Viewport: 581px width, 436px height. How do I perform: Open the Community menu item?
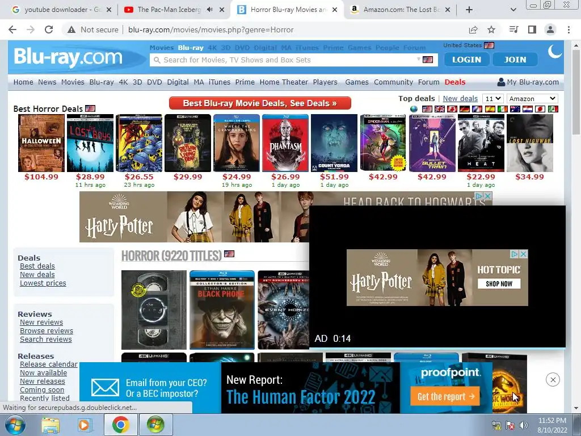(394, 82)
